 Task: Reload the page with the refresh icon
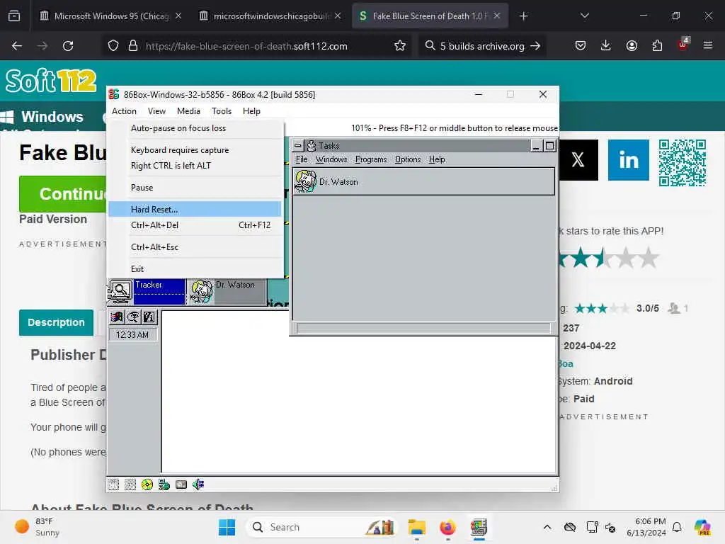(68, 46)
